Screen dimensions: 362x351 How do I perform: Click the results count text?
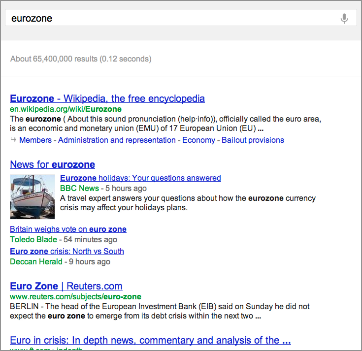(x=81, y=59)
